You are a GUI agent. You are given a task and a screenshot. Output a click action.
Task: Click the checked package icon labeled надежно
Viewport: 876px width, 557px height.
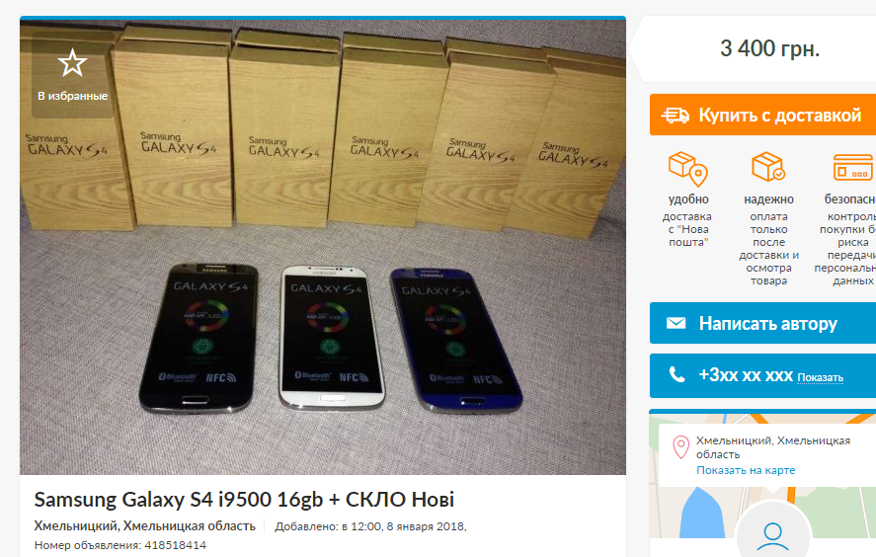tap(768, 167)
